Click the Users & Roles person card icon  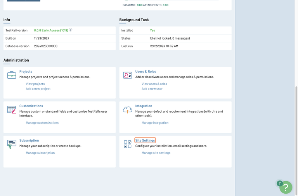click(x=128, y=75)
